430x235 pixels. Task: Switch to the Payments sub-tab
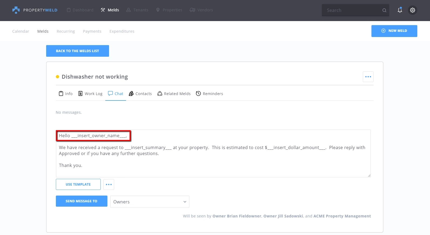click(x=92, y=31)
